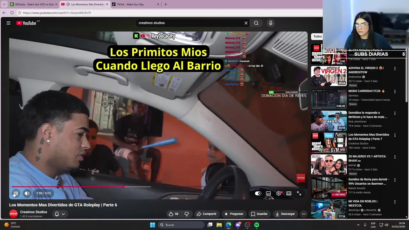Viewport: 409px width, 230px height.
Task: Select the Todos filter chip
Action: coord(318,36)
